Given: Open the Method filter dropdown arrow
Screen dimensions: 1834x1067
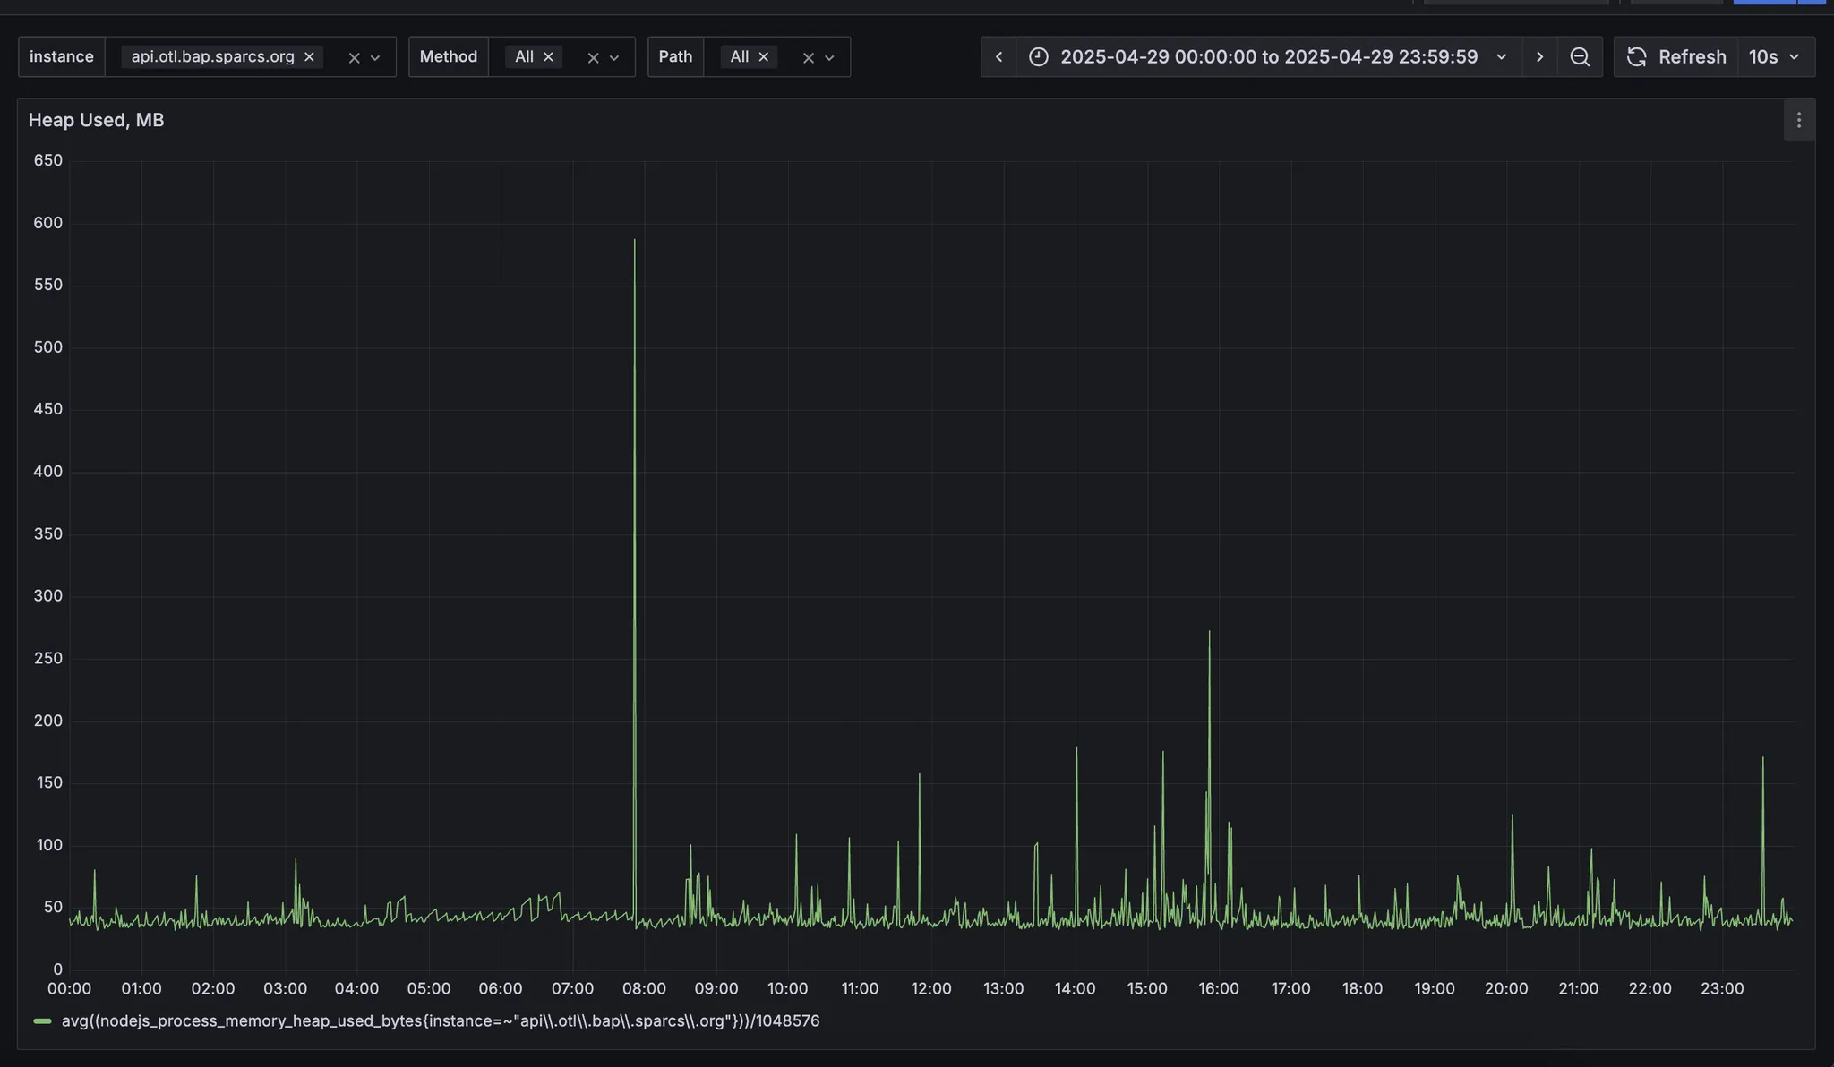Looking at the screenshot, I should coord(614,58).
